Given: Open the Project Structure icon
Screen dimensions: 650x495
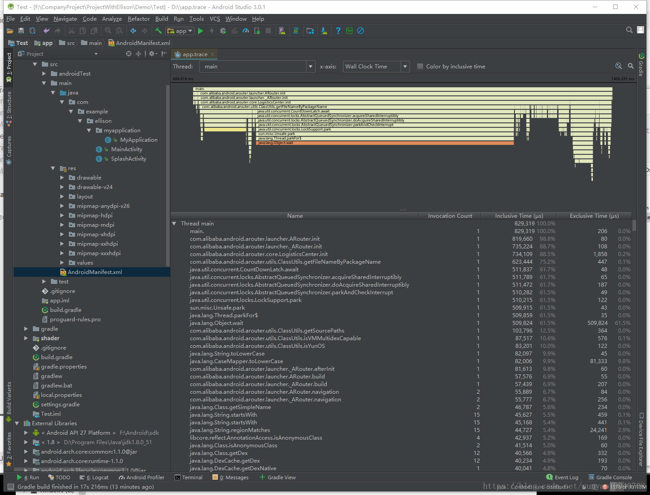Looking at the screenshot, I should (310, 31).
